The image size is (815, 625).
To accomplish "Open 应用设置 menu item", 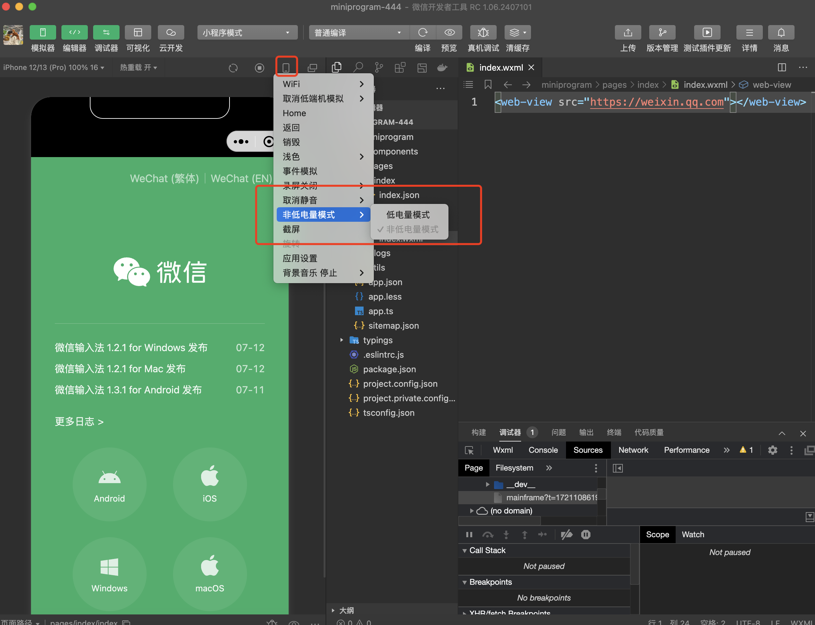I will pyautogui.click(x=323, y=258).
